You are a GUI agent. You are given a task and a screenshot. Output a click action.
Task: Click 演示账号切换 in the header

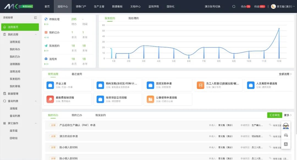coord(212,7)
